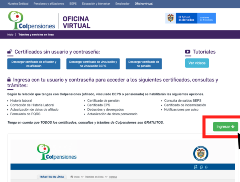Image resolution: width=240 pixels, height=182 pixels.
Task: Click the green Ingresar button
Action: 226,126
